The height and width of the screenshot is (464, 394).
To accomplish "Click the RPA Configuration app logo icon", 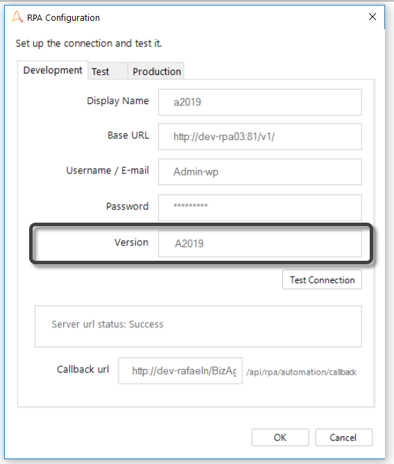I will click(17, 17).
